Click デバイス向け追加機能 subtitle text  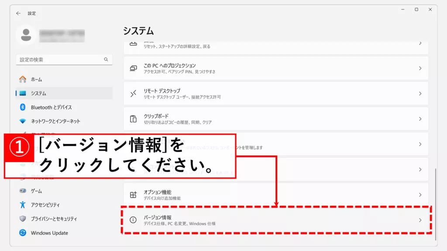[x=162, y=198]
